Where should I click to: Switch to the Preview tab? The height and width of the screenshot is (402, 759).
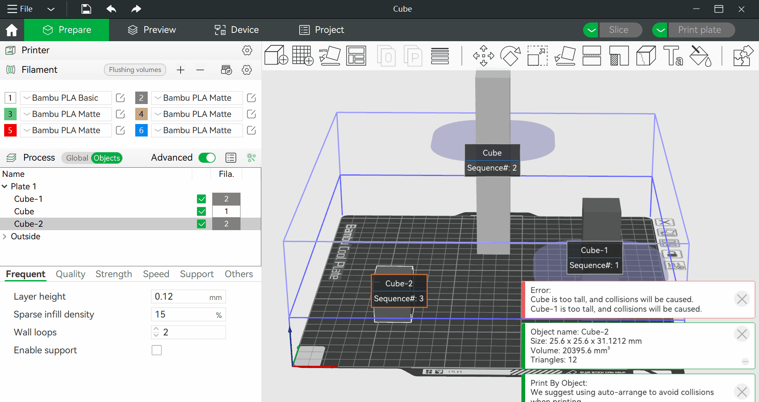tap(152, 30)
